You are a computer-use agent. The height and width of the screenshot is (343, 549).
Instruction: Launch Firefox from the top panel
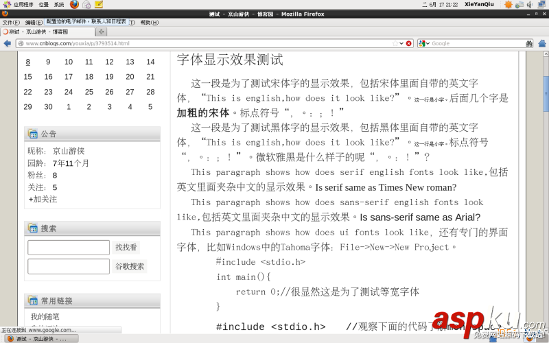click(x=74, y=4)
